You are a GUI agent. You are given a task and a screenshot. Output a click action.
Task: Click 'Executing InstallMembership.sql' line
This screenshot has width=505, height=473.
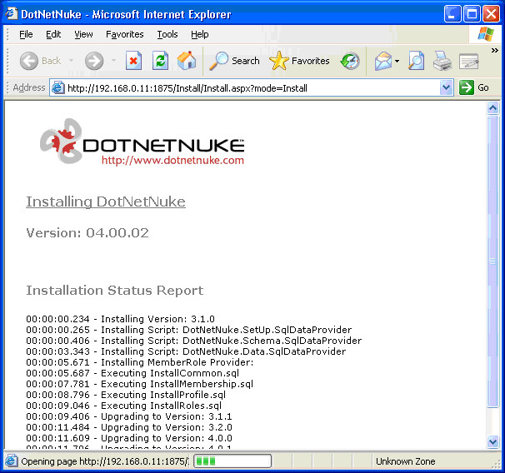point(139,384)
